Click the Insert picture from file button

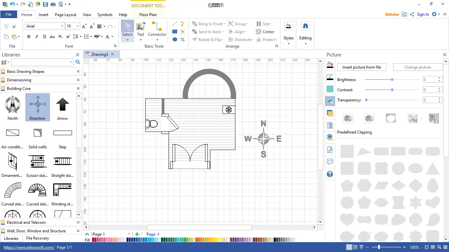click(362, 67)
